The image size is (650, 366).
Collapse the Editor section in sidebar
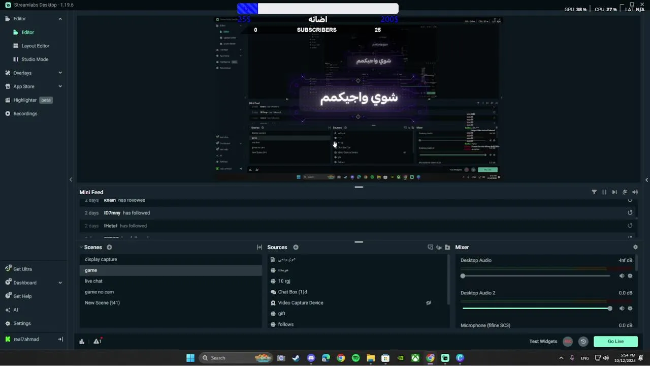60,19
